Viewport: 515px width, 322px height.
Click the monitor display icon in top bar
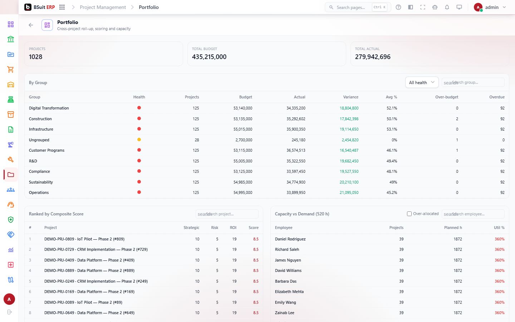pos(459,7)
